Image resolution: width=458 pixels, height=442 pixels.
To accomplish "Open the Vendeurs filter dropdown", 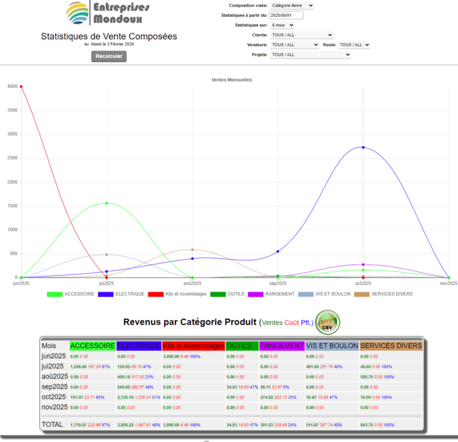I will 294,45.
